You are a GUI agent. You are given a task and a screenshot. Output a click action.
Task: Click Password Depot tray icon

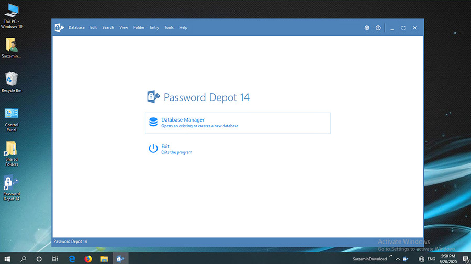coord(406,259)
